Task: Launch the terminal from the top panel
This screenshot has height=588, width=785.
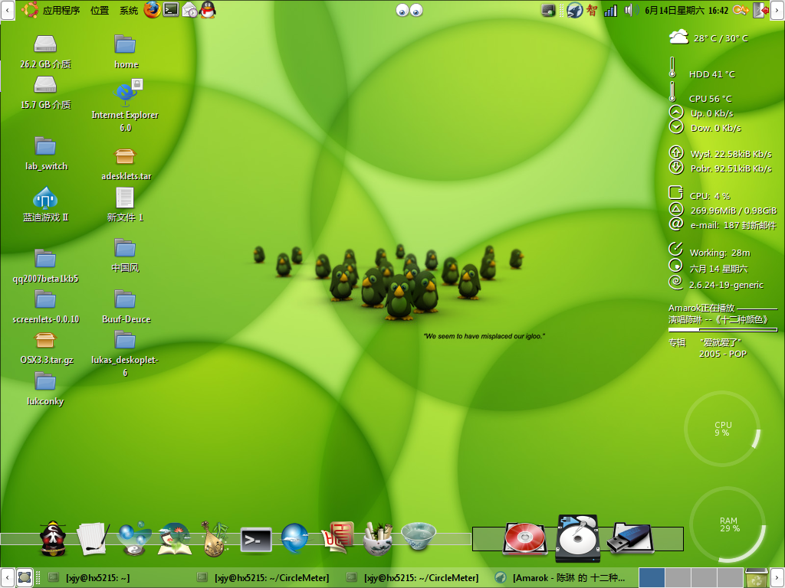Action: click(171, 9)
